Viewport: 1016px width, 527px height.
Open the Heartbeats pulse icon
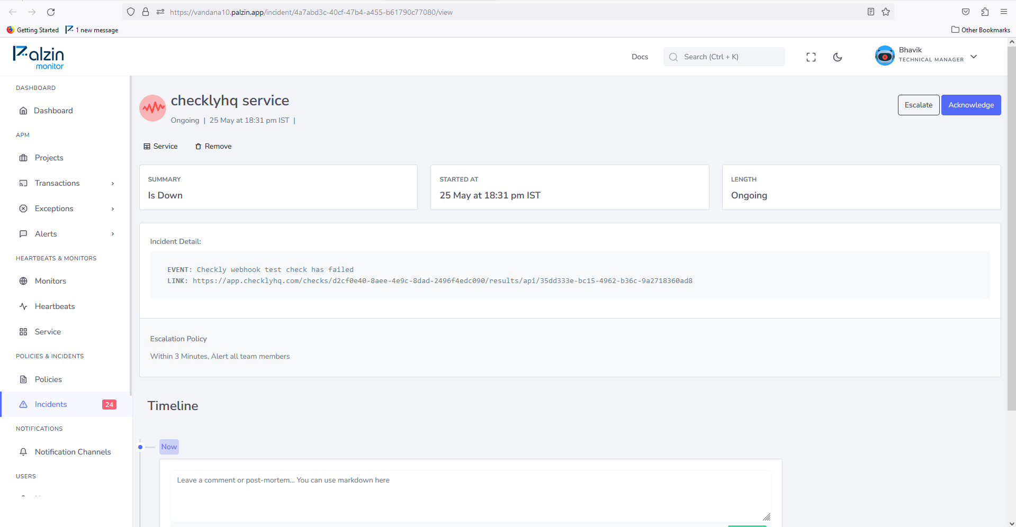(x=23, y=306)
